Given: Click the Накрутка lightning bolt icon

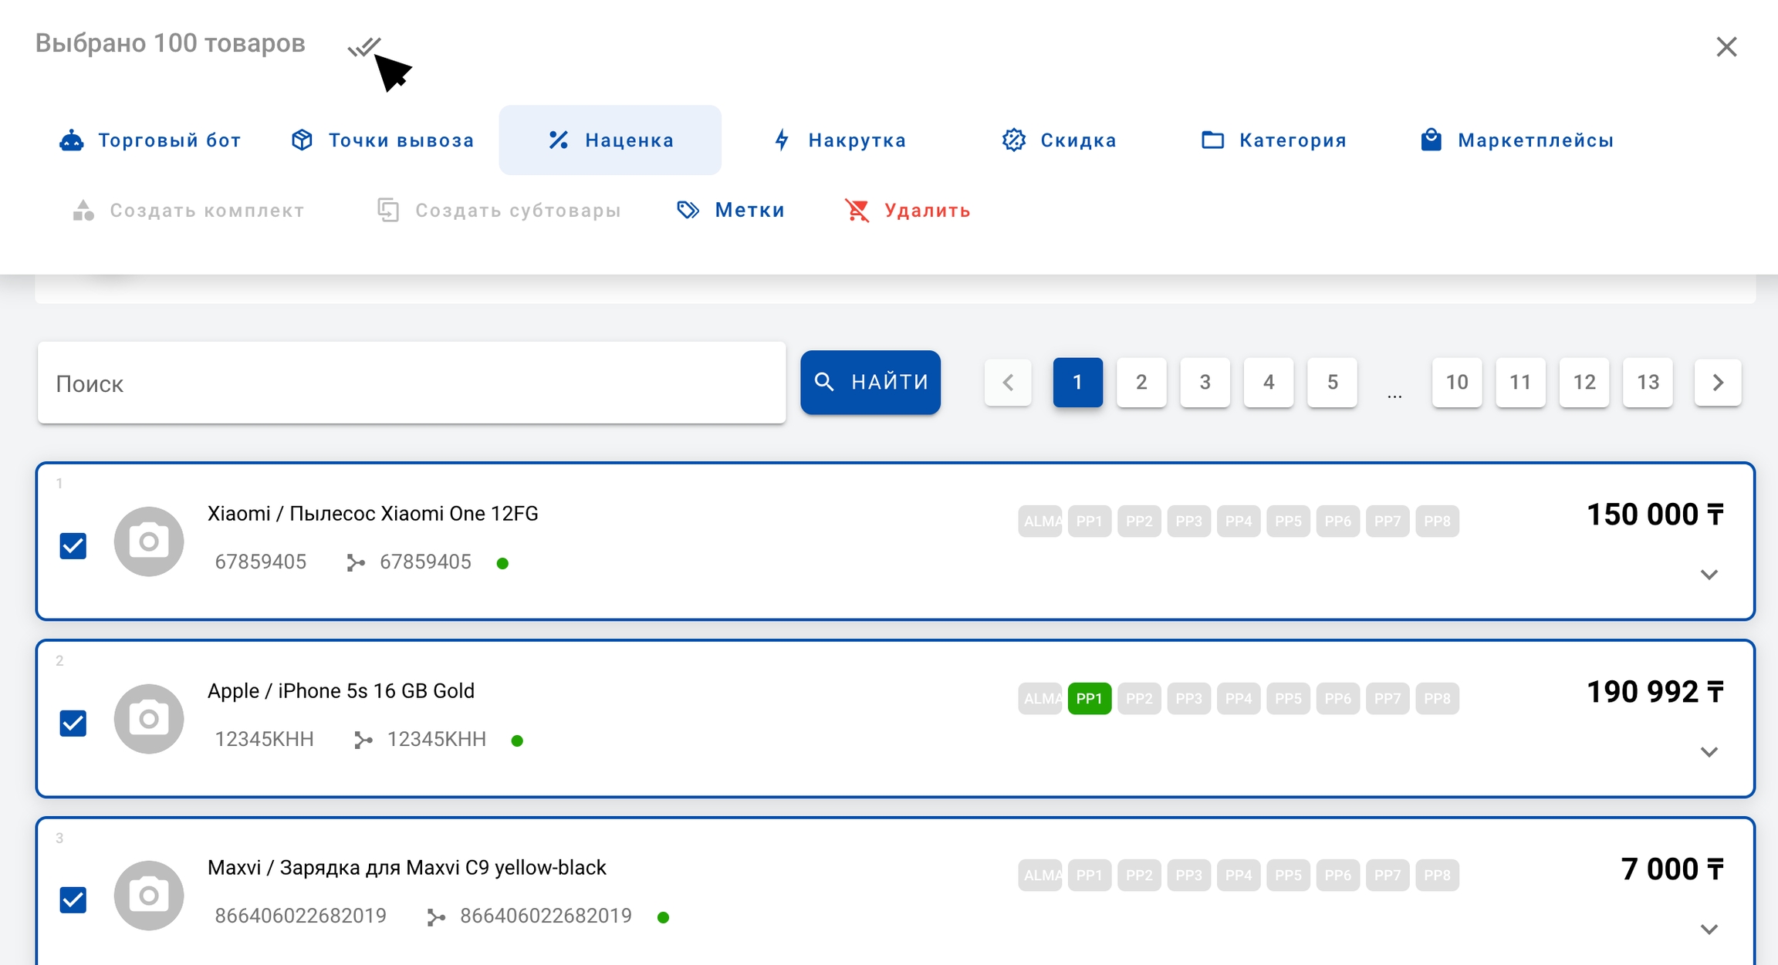Looking at the screenshot, I should [782, 140].
